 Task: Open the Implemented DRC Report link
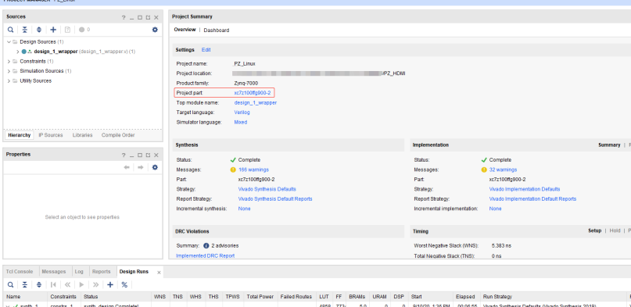[x=205, y=255]
